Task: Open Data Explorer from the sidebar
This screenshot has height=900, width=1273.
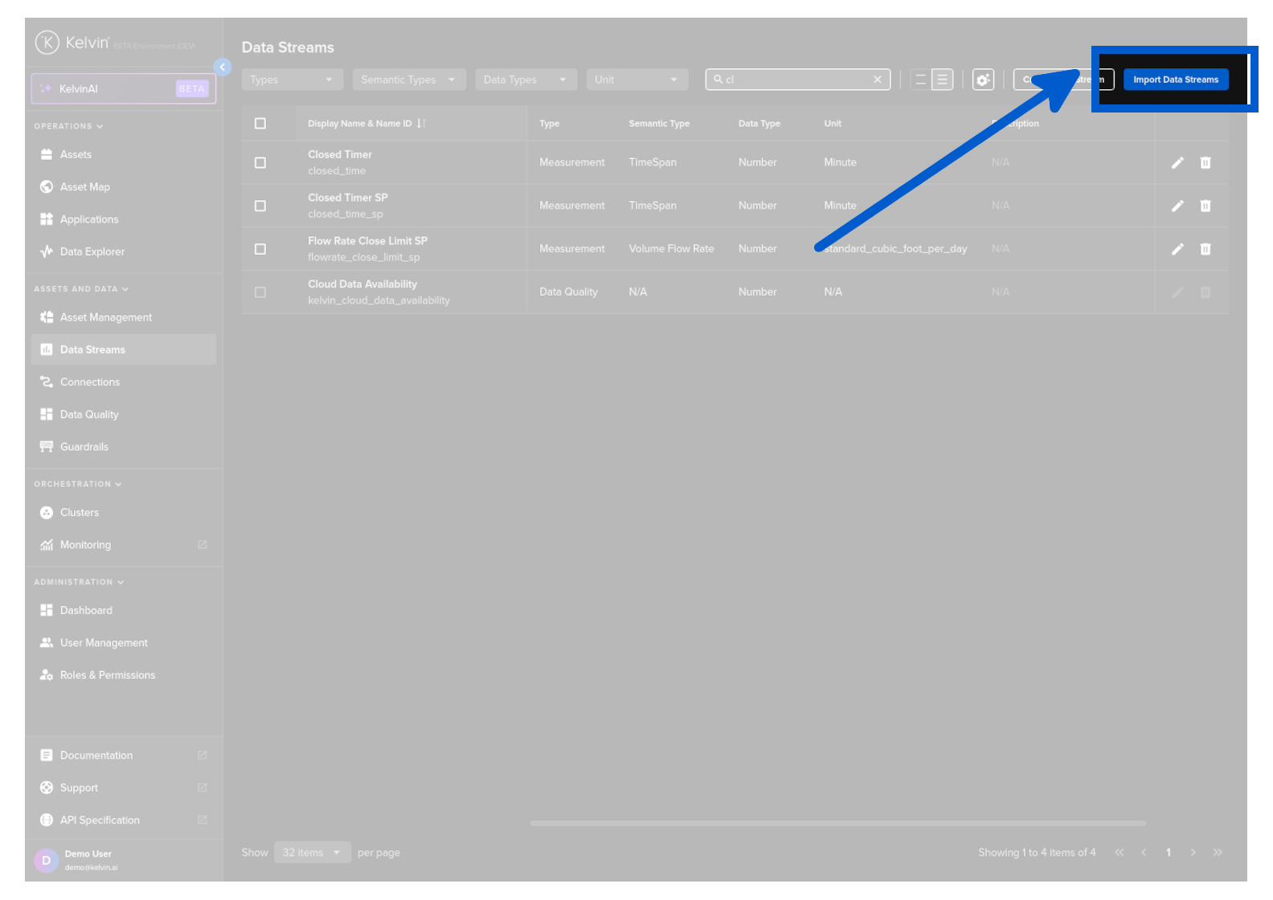Action: (x=92, y=252)
